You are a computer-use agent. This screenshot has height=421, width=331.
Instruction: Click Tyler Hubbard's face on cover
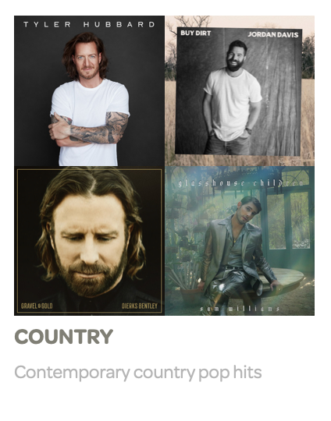pyautogui.click(x=86, y=62)
